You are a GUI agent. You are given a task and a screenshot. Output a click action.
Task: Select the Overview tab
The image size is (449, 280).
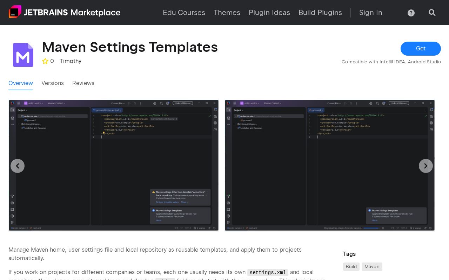coord(21,83)
